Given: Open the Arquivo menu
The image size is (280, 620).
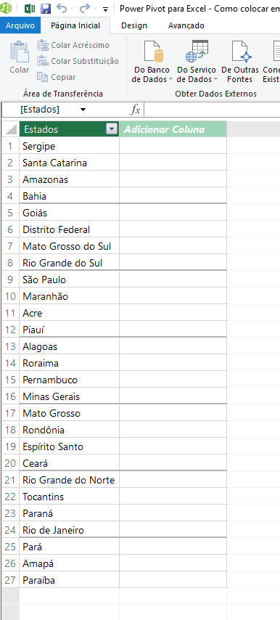Looking at the screenshot, I should (20, 25).
